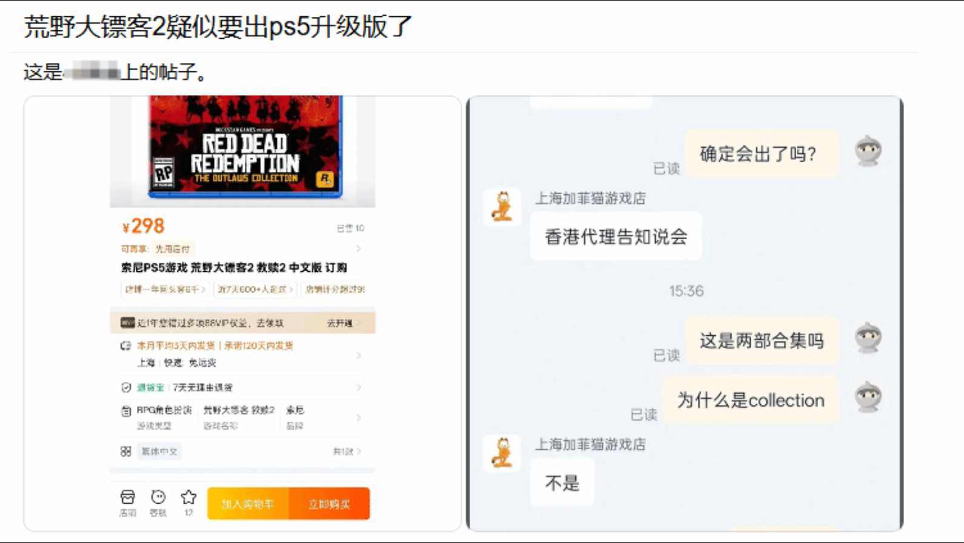Click chat bubble 香港代理告知说会
This screenshot has width=964, height=543.
click(x=616, y=237)
